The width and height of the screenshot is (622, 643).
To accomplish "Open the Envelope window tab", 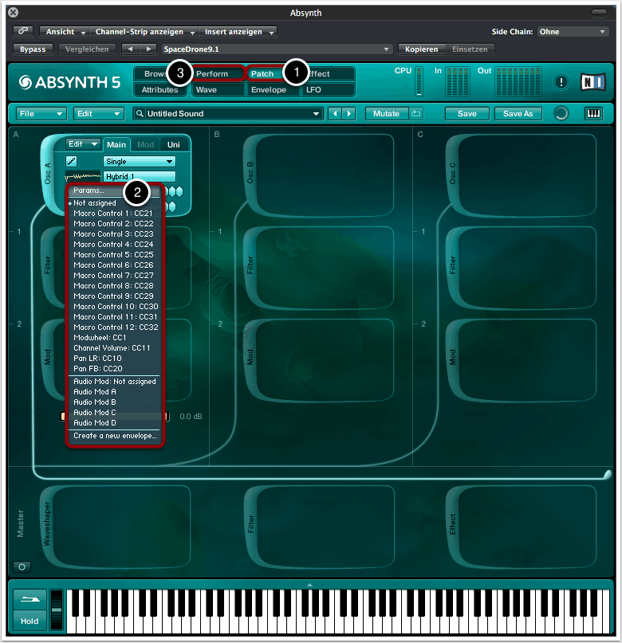I will tap(273, 90).
